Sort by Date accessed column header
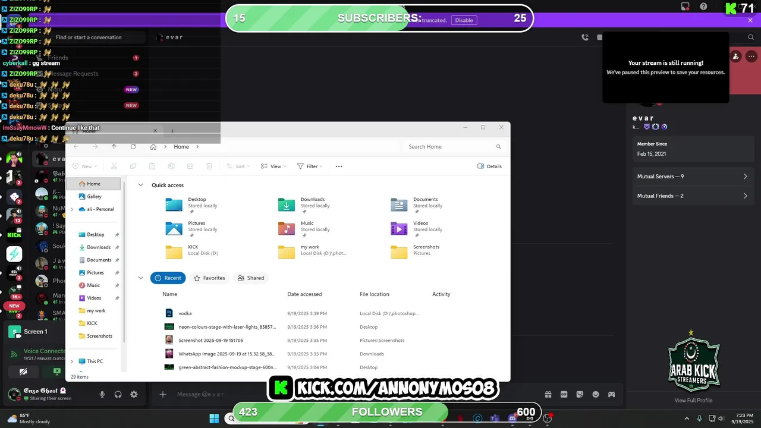This screenshot has height=428, width=761. pyautogui.click(x=304, y=294)
